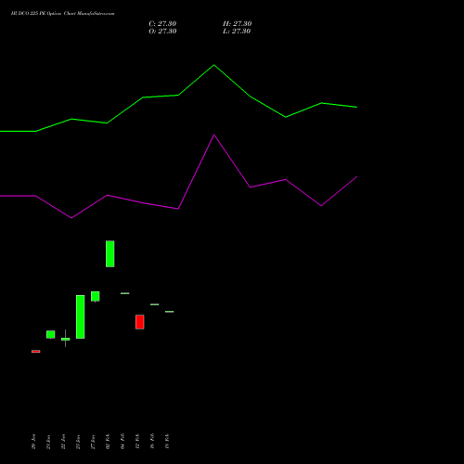The height and width of the screenshot is (464, 464).
Task: Click the open value O: 27.30
Action: (x=162, y=32)
